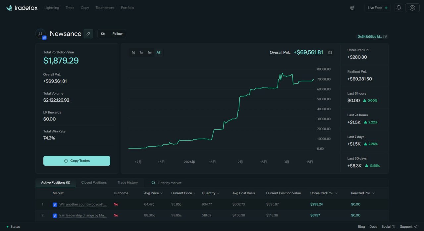Viewport: 424px width, 231px height.
Task: Open the notifications bell
Action: (398, 7)
